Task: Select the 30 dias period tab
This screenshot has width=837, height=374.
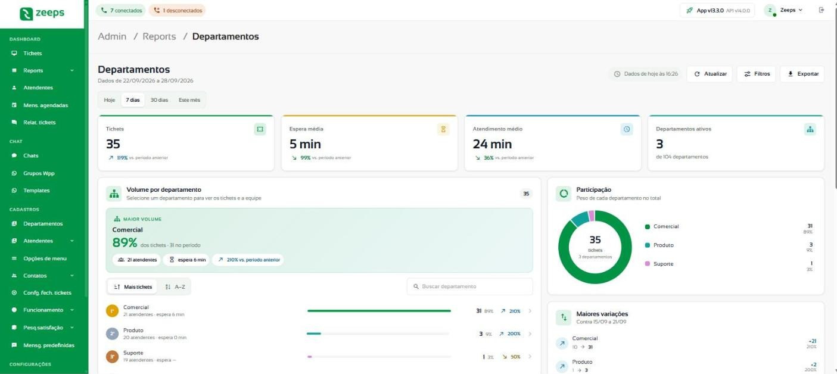Action: click(x=159, y=100)
